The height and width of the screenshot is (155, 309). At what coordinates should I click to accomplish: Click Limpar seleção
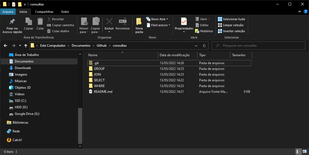click(x=231, y=25)
